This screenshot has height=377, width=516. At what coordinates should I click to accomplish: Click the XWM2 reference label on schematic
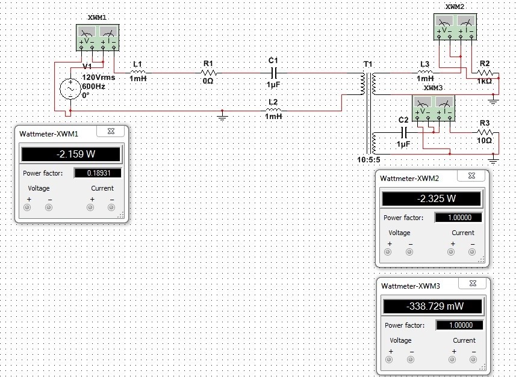pyautogui.click(x=455, y=7)
